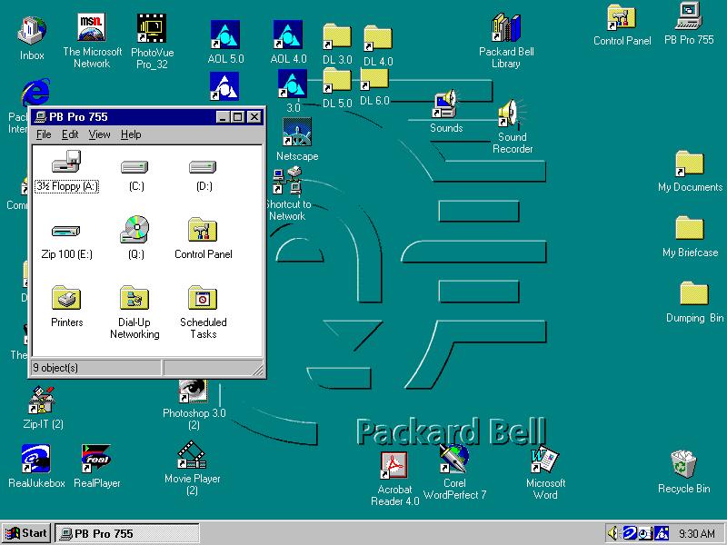Maximize the PB Pro 755 window

(x=237, y=117)
